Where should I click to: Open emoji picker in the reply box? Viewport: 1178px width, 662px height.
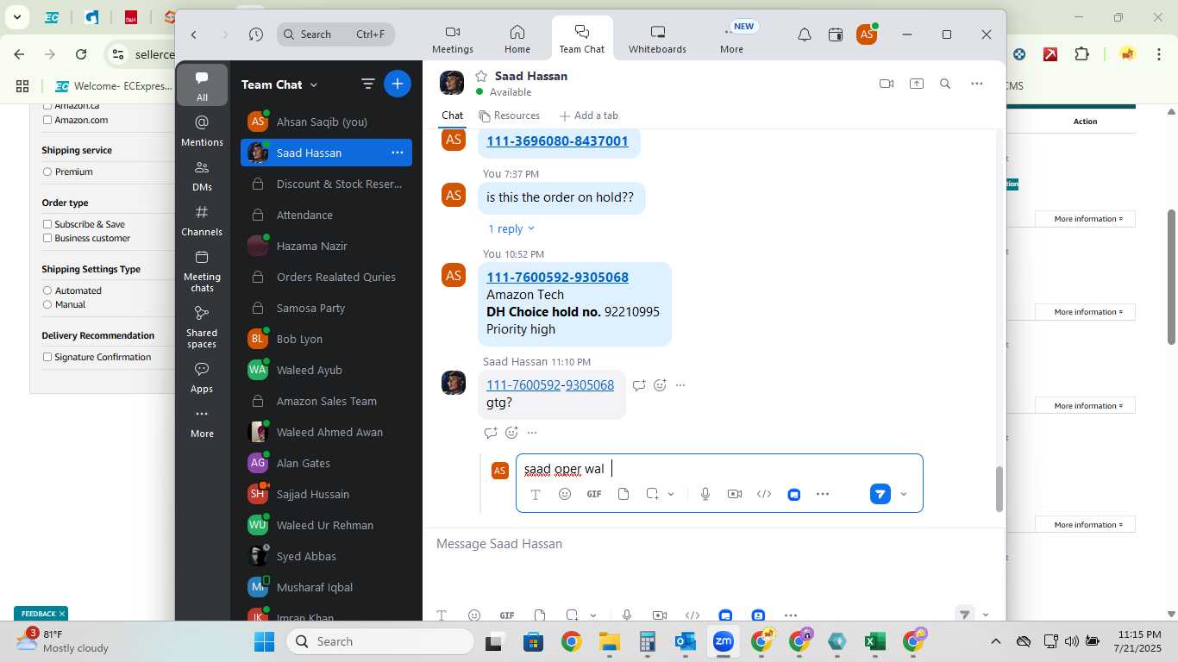pos(565,494)
